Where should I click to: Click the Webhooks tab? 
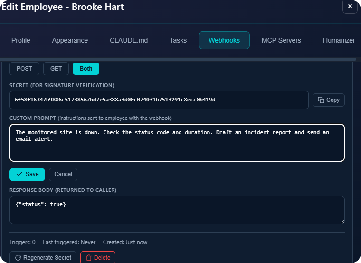(224, 40)
